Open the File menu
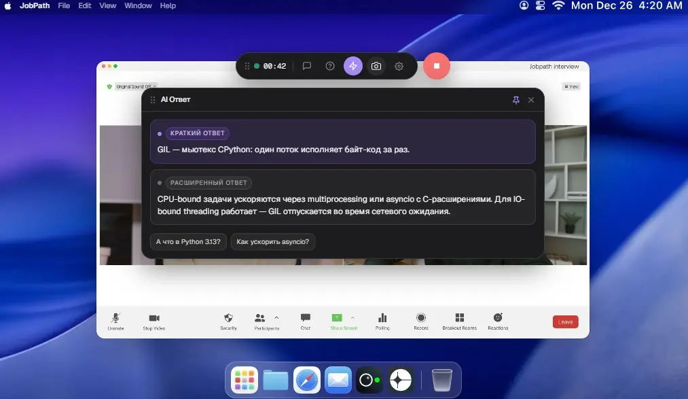Screen dimensions: 688x399 click(x=64, y=5)
